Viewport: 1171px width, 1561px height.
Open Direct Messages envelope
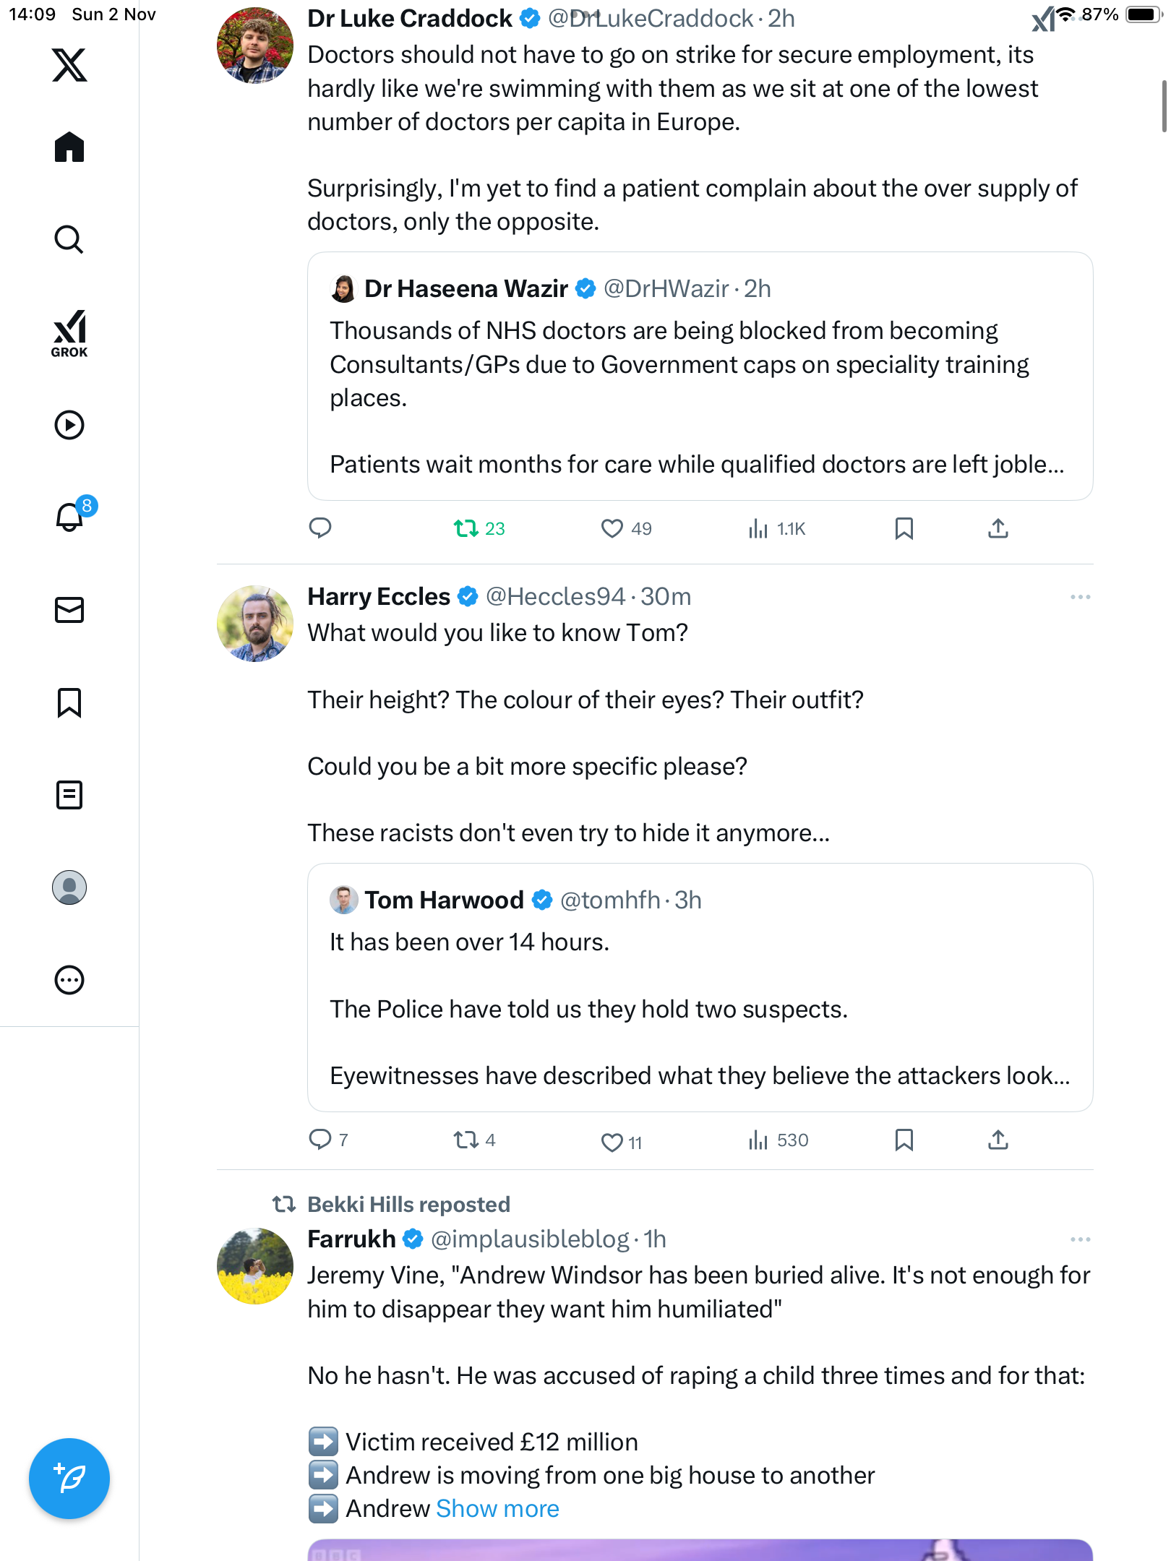tap(69, 610)
